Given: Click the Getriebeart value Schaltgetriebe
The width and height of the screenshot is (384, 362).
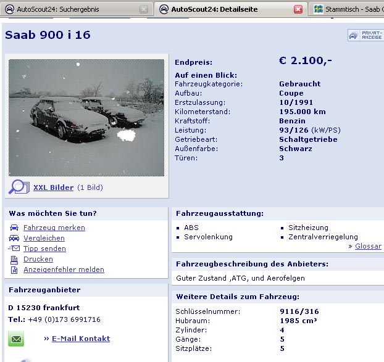Looking at the screenshot, I should pyautogui.click(x=308, y=139).
